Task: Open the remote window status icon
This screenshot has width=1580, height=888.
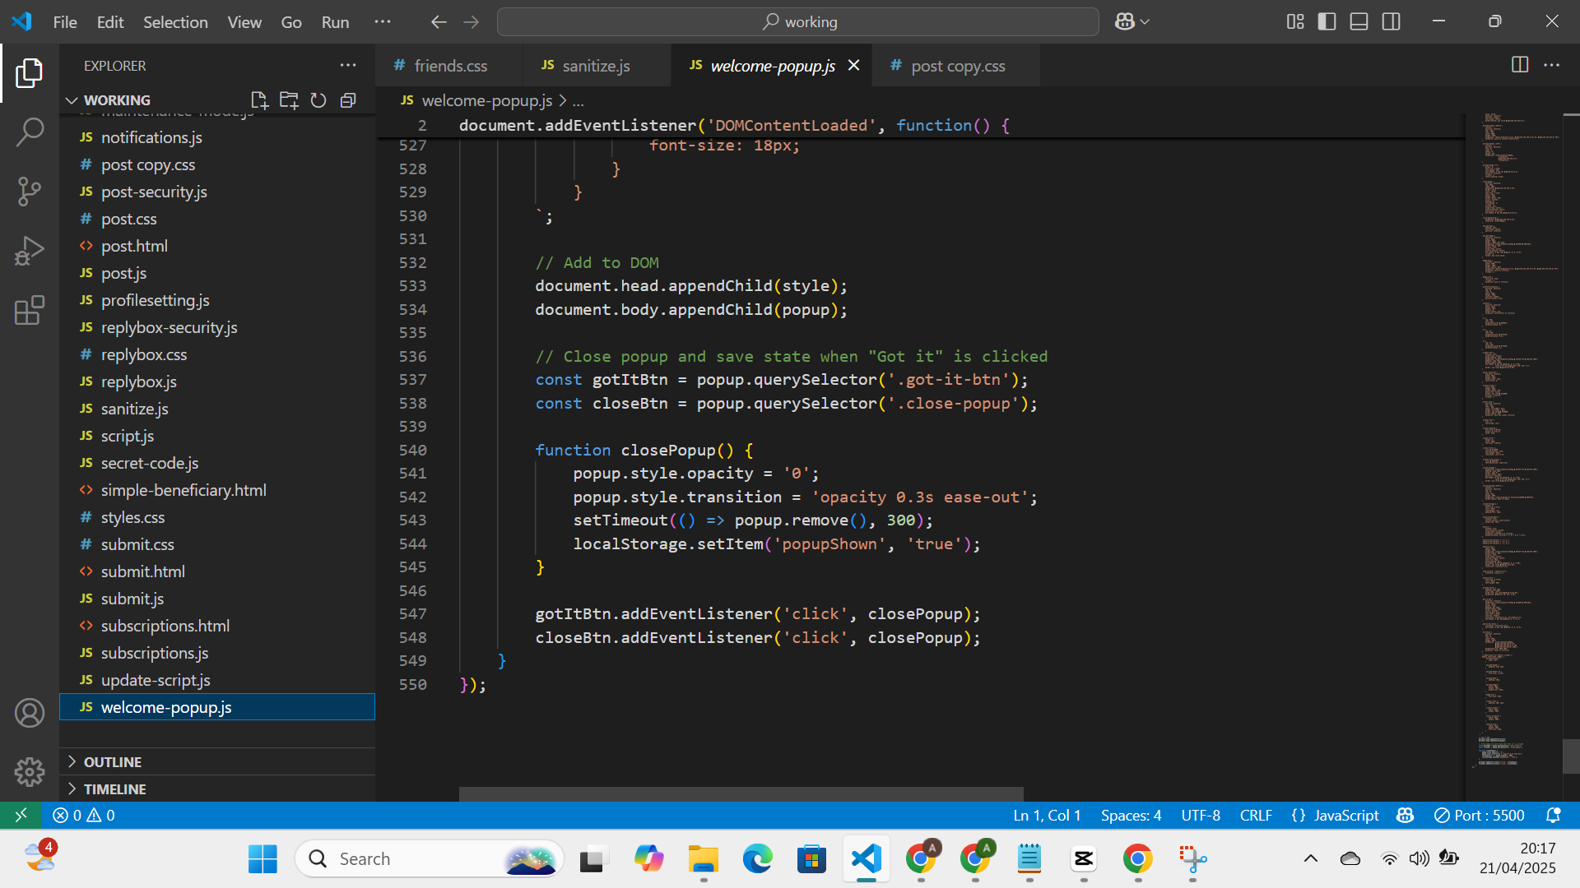Action: pyautogui.click(x=21, y=815)
